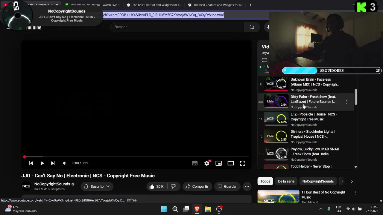Play Unknown Brain - Faceless thumbnail
This screenshot has height=215, width=383.
(276, 84)
